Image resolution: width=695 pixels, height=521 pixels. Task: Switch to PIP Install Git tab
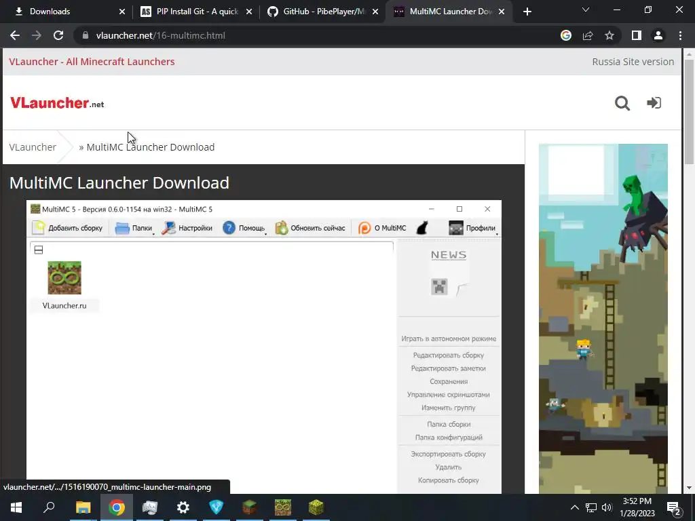tap(196, 12)
